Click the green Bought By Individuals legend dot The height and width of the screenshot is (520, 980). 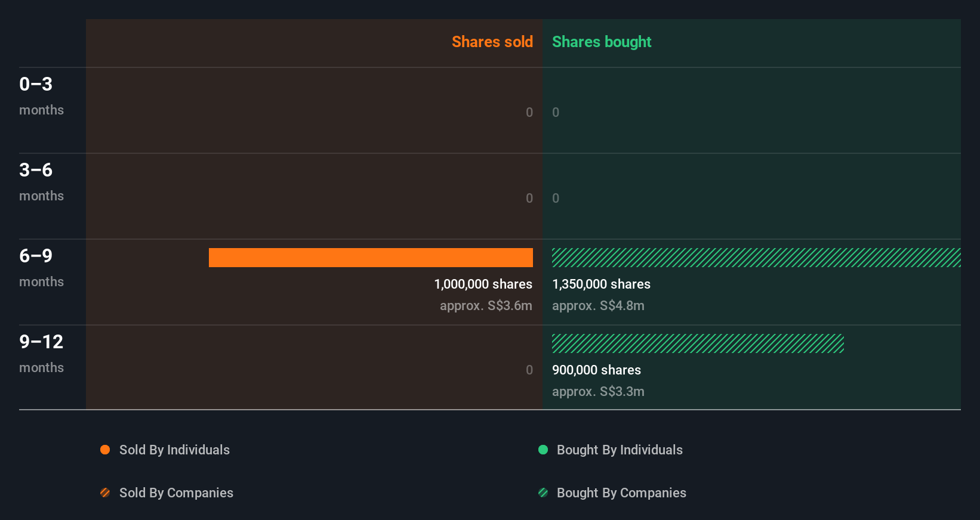[543, 450]
